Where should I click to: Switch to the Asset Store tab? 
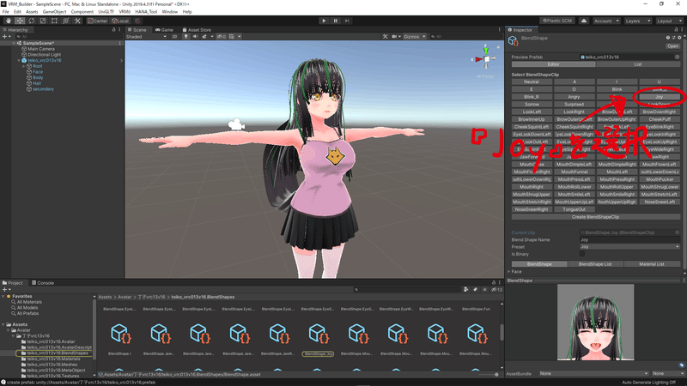tap(197, 30)
